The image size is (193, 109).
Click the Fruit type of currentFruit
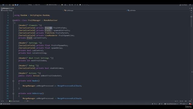30,38
